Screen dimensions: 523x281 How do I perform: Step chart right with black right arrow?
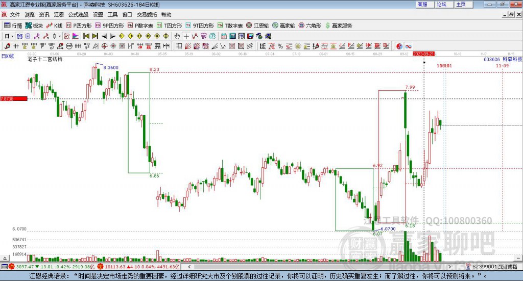113,36
